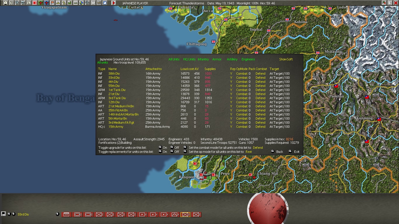399x224 pixels.
Task: Click the British flag at Chittagong
Action: 214,42
